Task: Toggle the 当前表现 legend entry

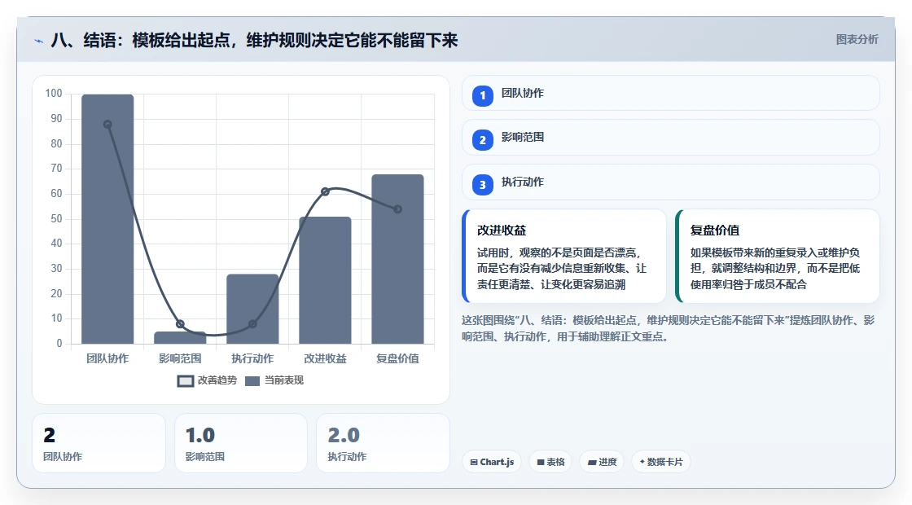Action: (x=274, y=380)
